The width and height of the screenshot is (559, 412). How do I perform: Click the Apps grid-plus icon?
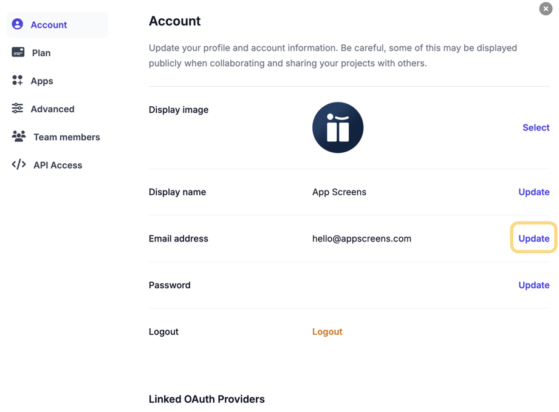click(x=18, y=80)
